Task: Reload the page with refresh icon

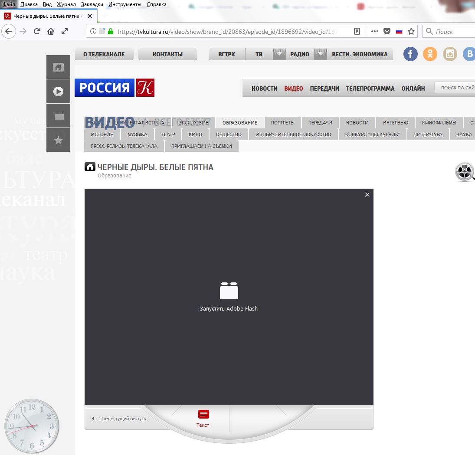Action: (37, 31)
